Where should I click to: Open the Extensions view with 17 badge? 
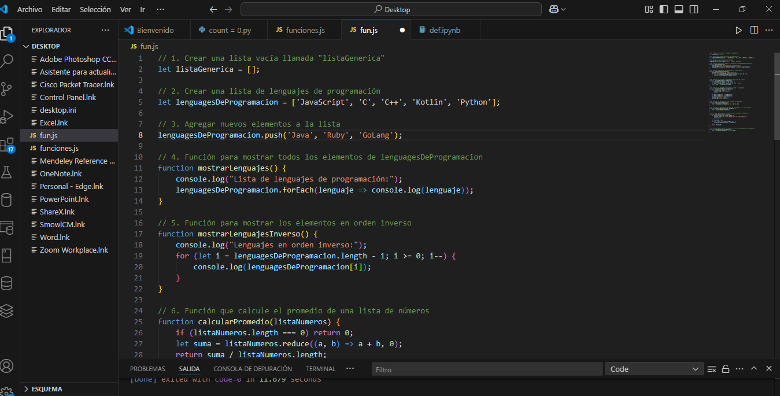click(x=7, y=145)
